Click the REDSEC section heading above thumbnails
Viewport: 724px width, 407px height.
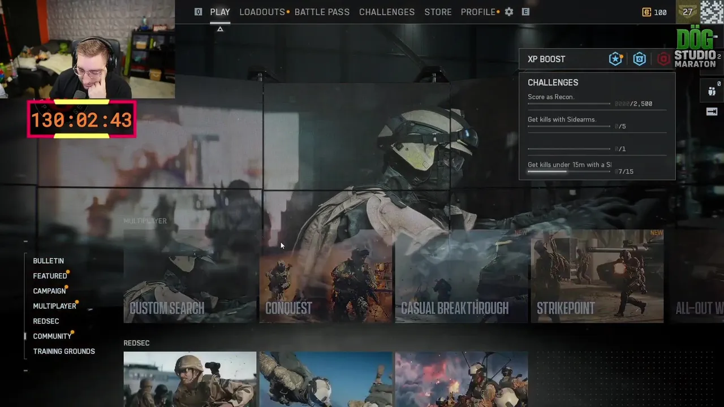click(x=136, y=343)
